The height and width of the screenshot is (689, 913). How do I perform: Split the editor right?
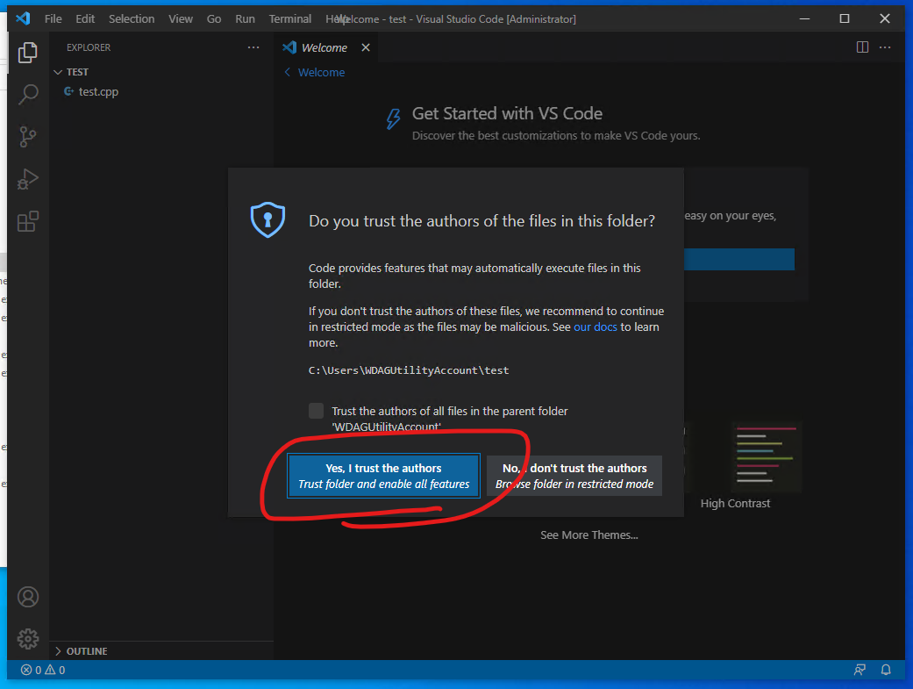click(x=862, y=47)
